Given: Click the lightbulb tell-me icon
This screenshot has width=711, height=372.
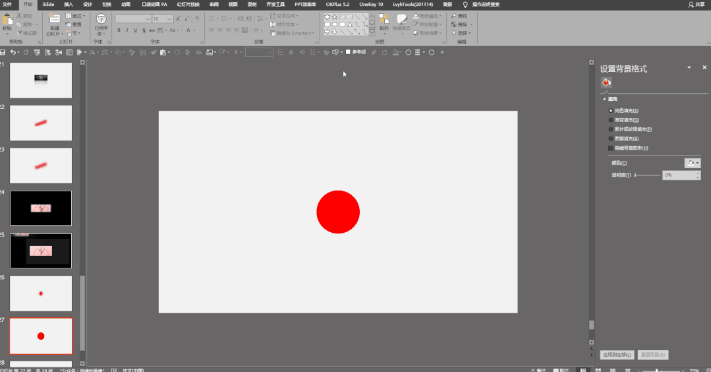Looking at the screenshot, I should point(465,5).
